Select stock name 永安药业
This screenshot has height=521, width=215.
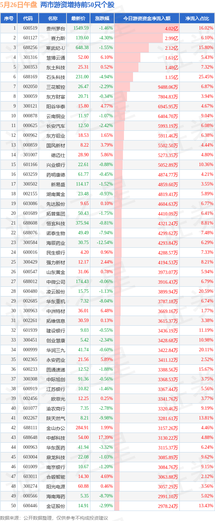point(56,360)
